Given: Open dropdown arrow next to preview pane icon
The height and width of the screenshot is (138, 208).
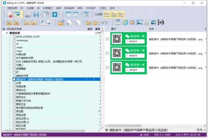Looking at the screenshot, I should coord(22,15).
